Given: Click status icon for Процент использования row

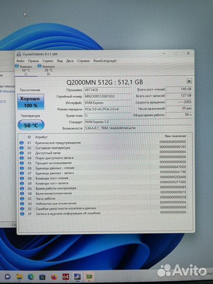Looking at the screenshot, I should tap(22, 163).
